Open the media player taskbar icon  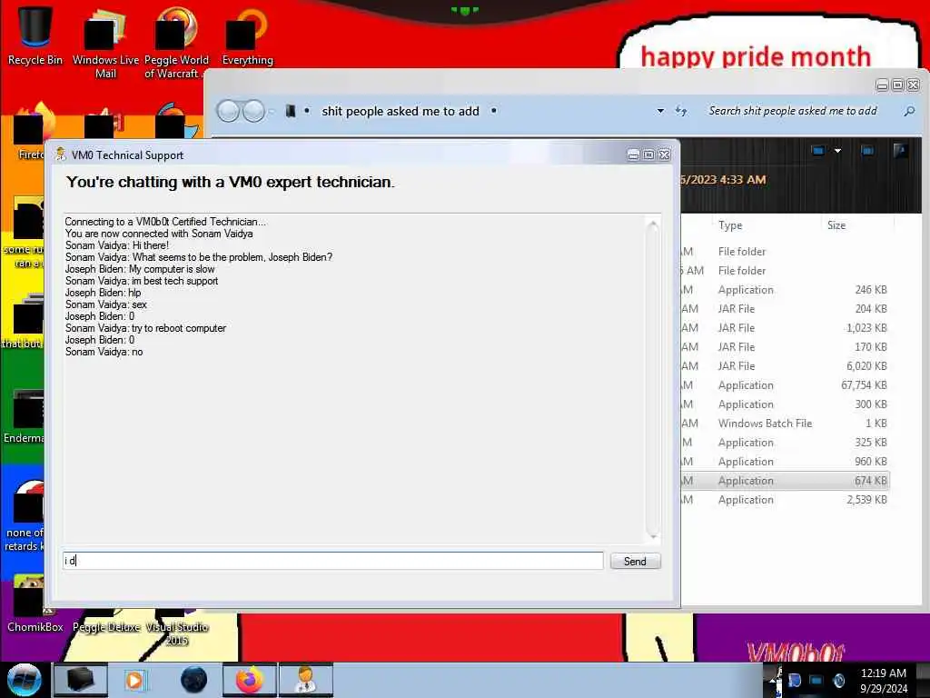click(134, 680)
